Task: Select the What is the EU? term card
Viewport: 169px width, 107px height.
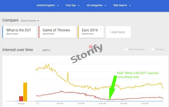Action: [20, 32]
